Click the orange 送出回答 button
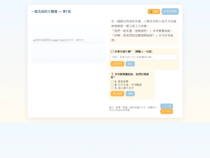The width and height of the screenshot is (210, 158). [x=117, y=64]
